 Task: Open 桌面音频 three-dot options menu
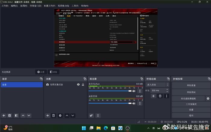[140, 103]
